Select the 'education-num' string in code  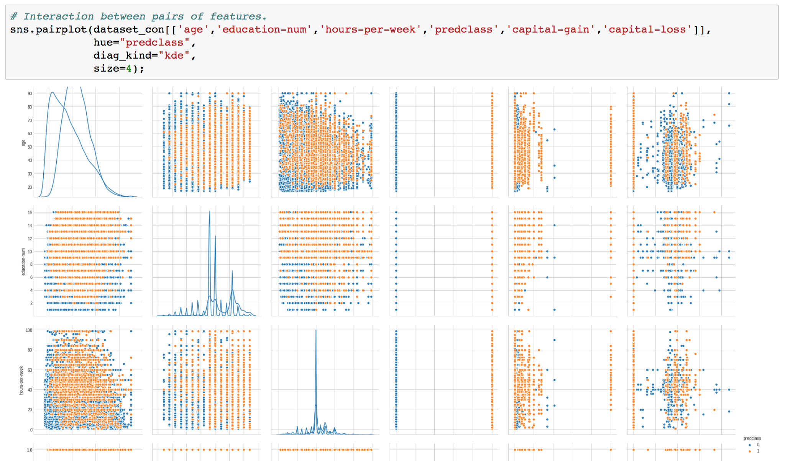pyautogui.click(x=264, y=29)
